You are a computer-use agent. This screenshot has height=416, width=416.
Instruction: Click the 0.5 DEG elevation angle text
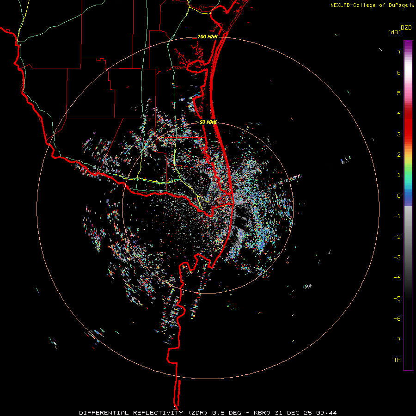click(x=227, y=413)
